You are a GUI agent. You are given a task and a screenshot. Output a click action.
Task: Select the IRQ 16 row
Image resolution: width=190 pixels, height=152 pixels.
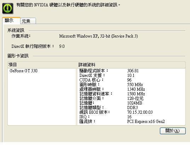pyautogui.click(x=132, y=117)
